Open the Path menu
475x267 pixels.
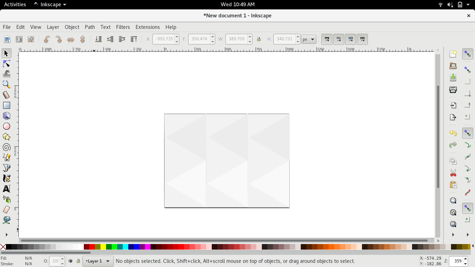(x=89, y=27)
